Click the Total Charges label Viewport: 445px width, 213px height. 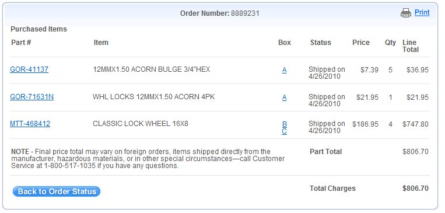[332, 188]
